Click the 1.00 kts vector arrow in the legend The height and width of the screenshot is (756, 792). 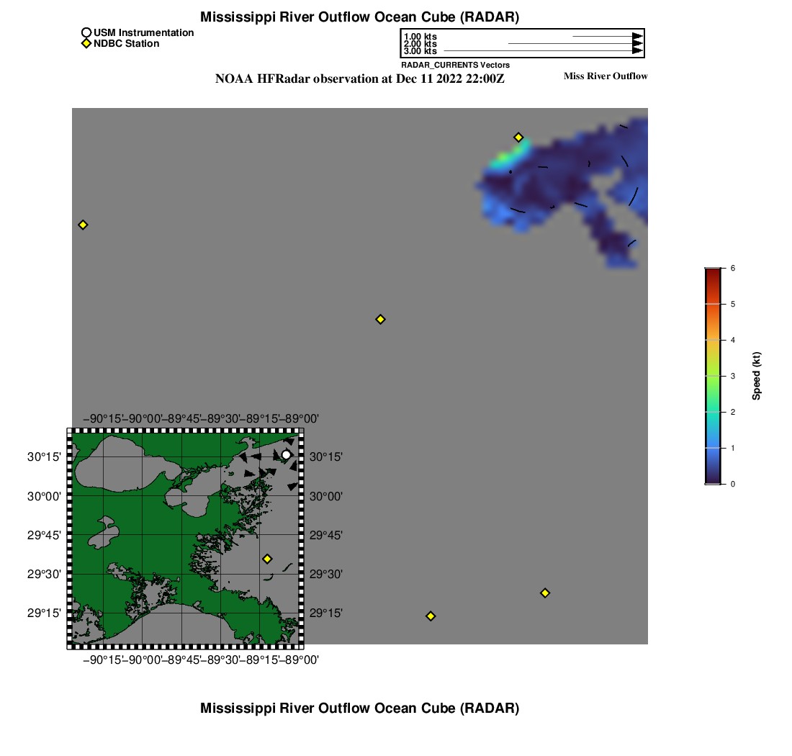point(606,36)
